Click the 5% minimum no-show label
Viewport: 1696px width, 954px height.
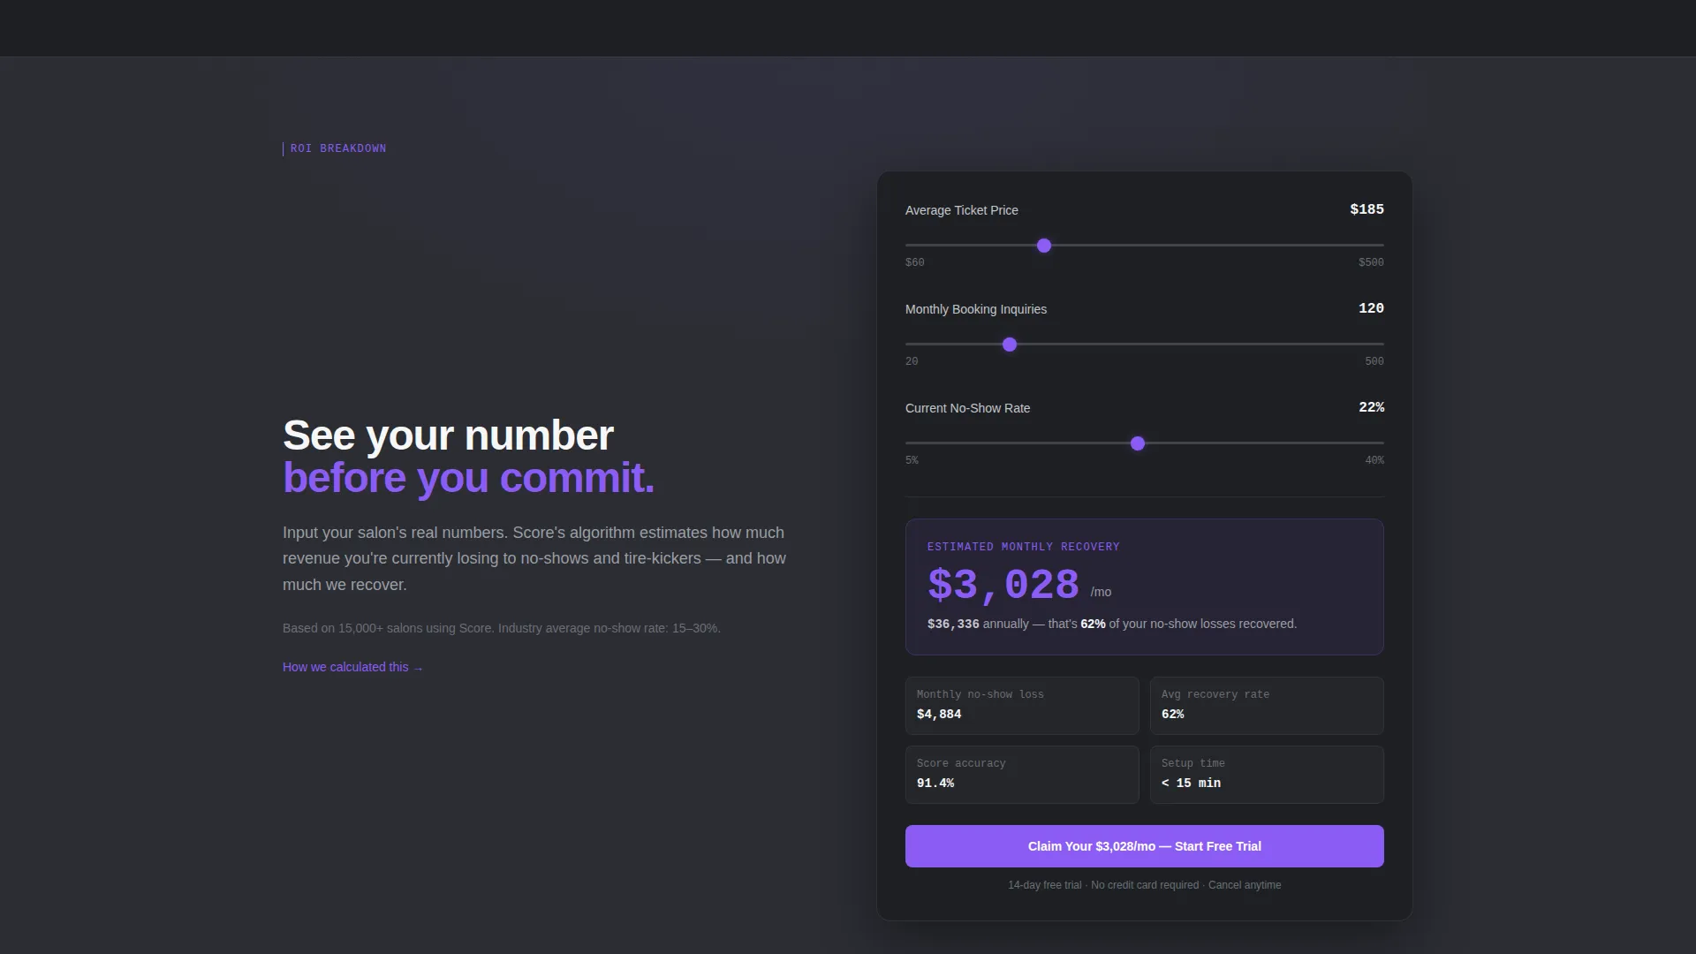[x=912, y=460]
